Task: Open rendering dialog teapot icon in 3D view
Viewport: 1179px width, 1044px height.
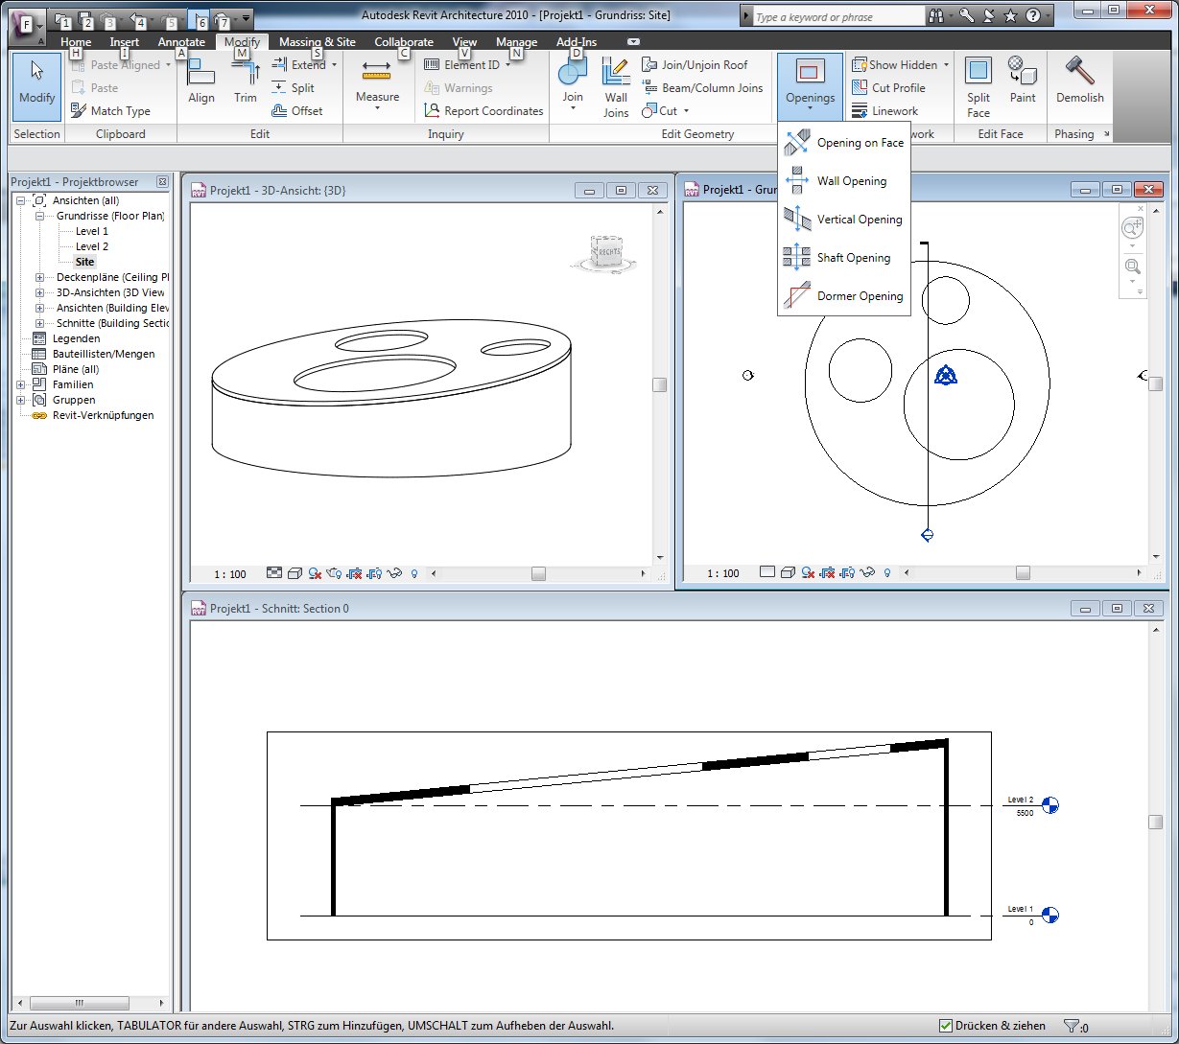Action: (x=335, y=573)
